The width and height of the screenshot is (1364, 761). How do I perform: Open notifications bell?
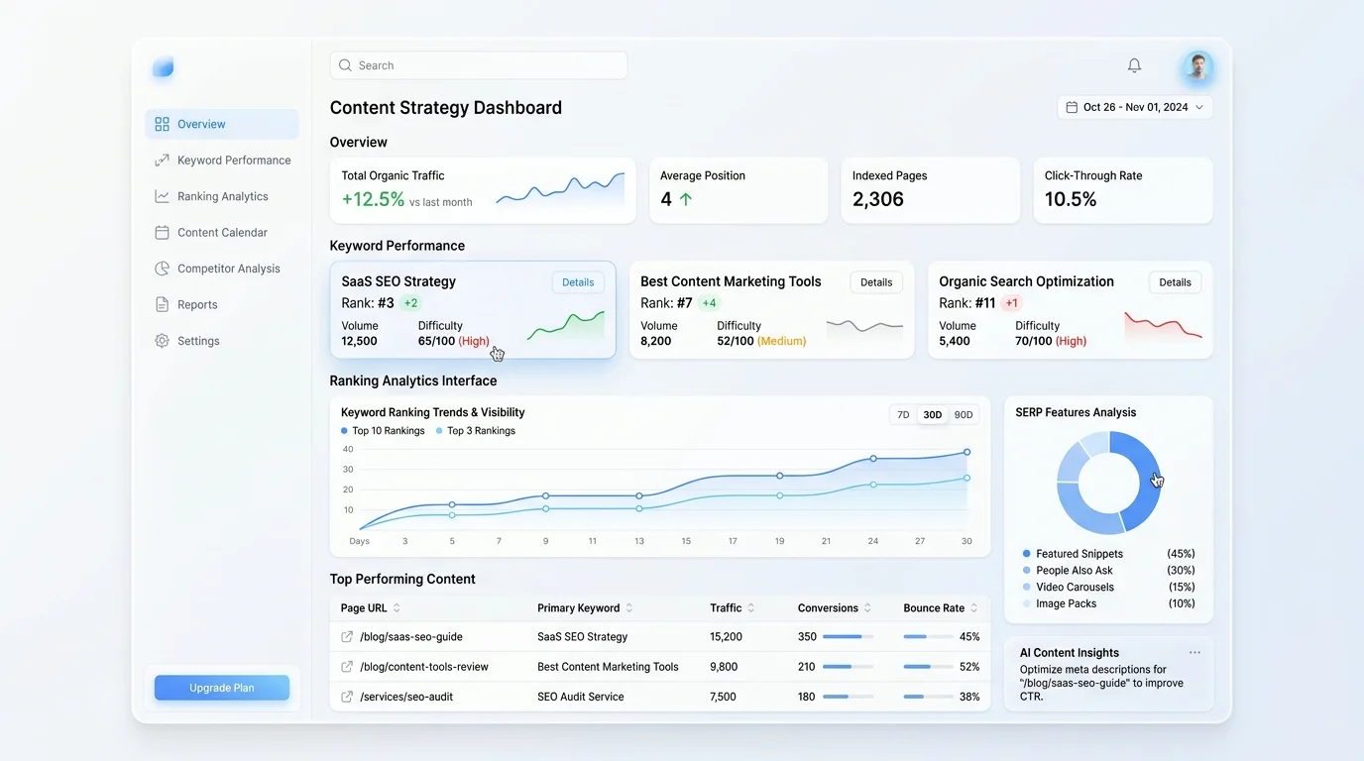coord(1134,65)
